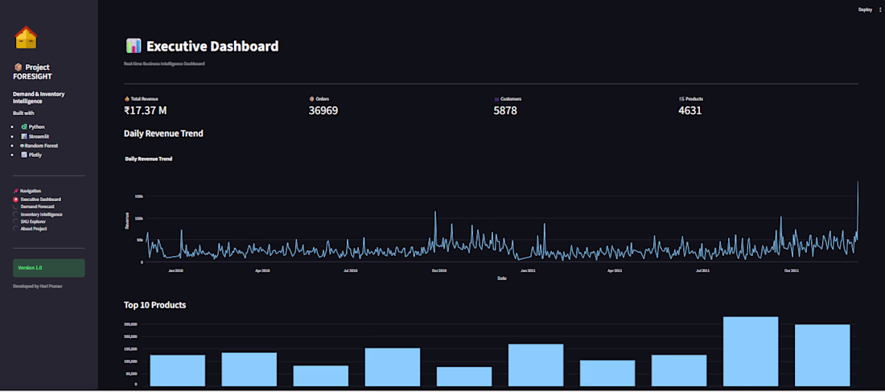Screen dimensions: 885x392
Task: Open the three-dot main menu
Action: click(880, 10)
